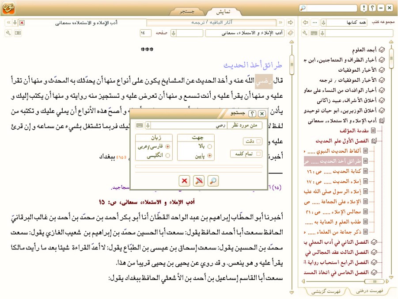
Task: Click the top-right quick search box
Action: (x=331, y=8)
